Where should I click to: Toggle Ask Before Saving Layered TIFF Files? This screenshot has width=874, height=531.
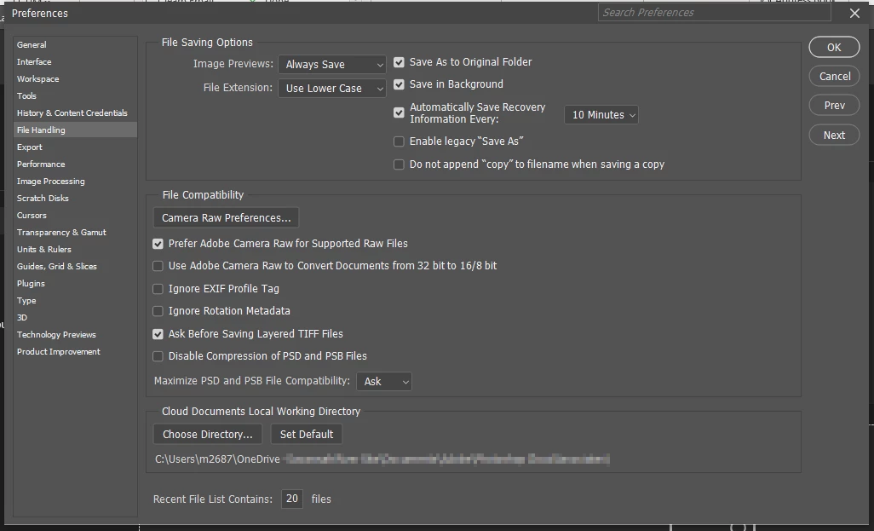coord(158,334)
